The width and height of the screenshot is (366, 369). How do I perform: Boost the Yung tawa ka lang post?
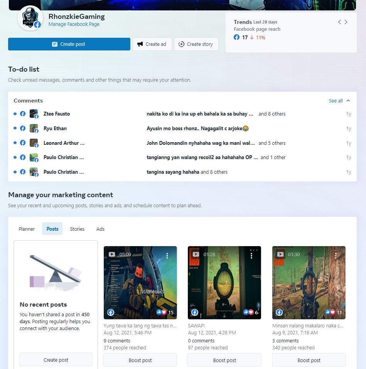140,360
